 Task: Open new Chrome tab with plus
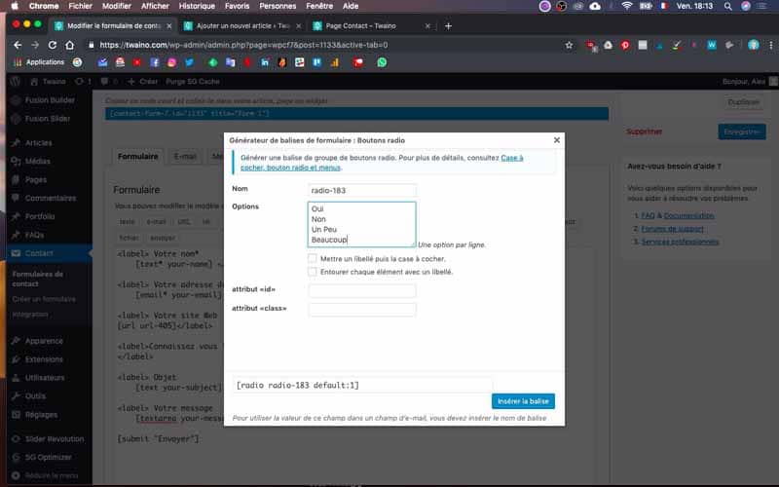[x=448, y=26]
